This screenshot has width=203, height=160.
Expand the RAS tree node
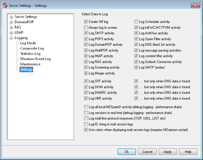tap(11, 28)
